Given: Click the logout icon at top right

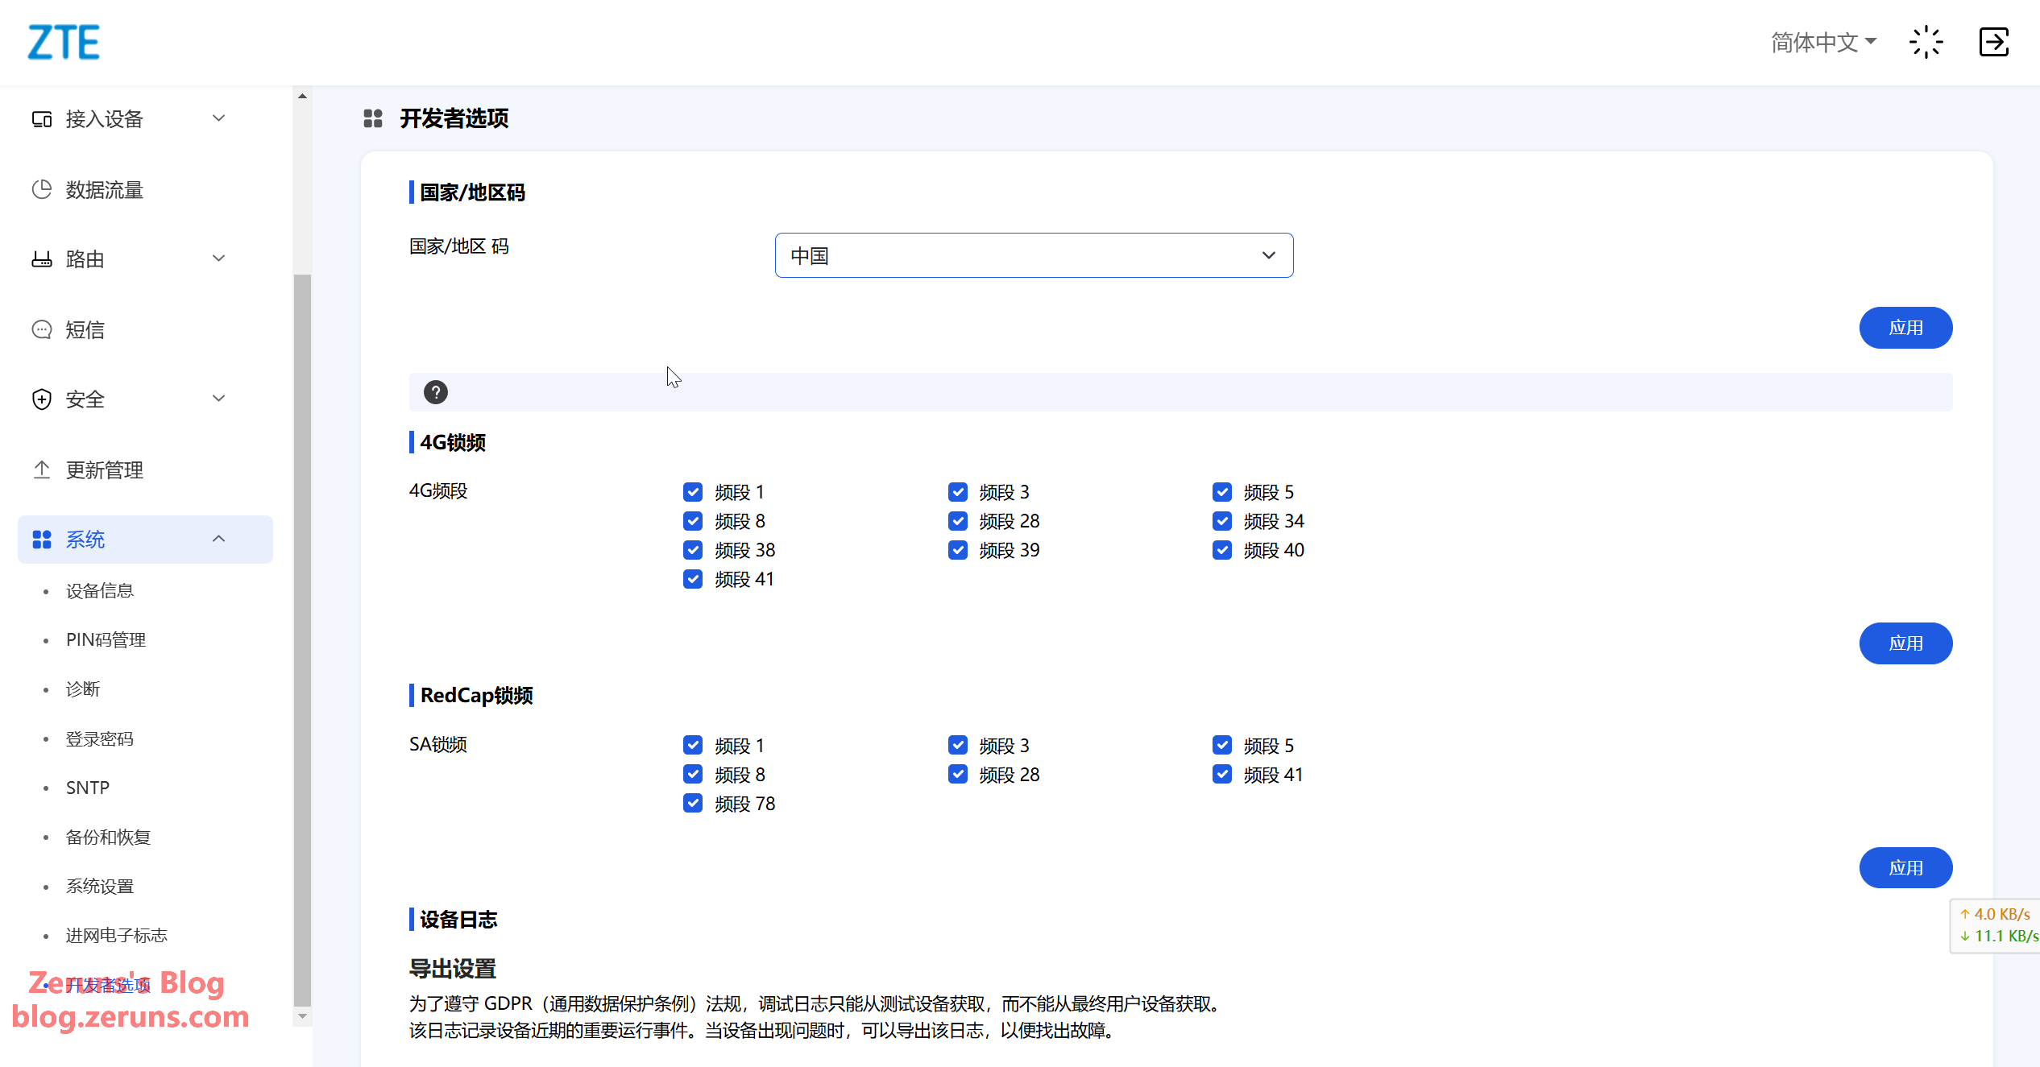Looking at the screenshot, I should (1994, 42).
